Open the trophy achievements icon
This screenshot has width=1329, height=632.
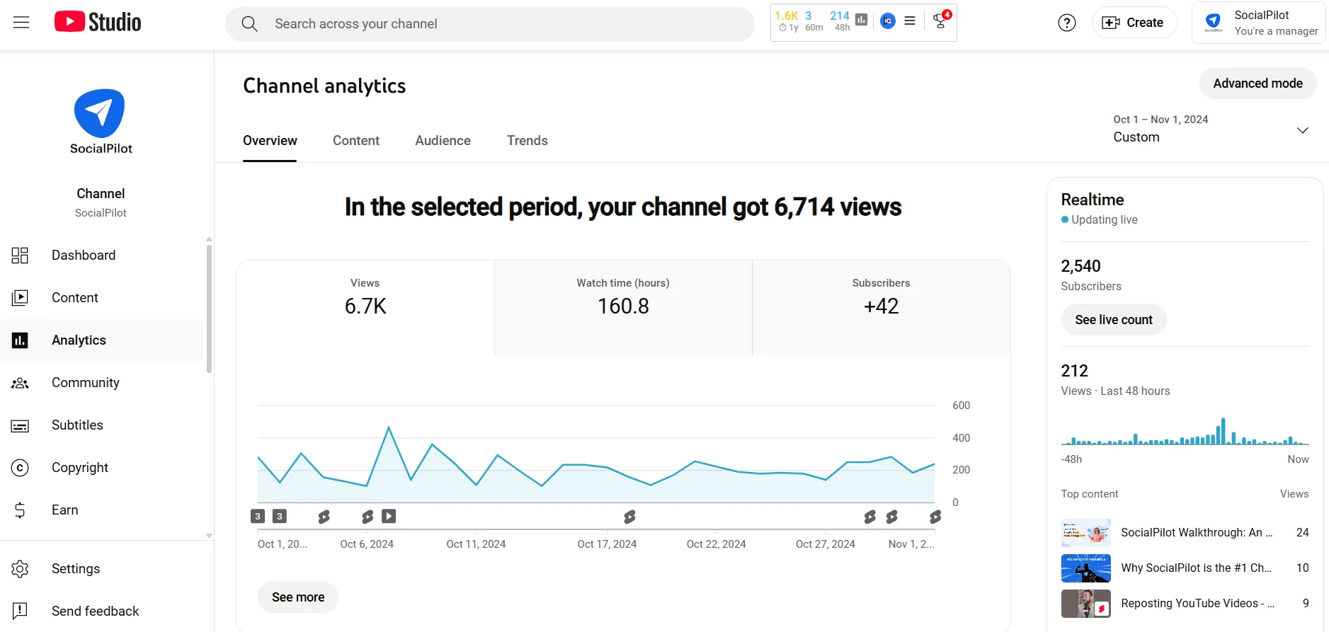click(940, 21)
